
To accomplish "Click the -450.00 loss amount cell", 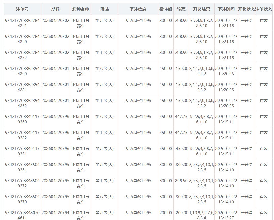I will coord(181,149).
